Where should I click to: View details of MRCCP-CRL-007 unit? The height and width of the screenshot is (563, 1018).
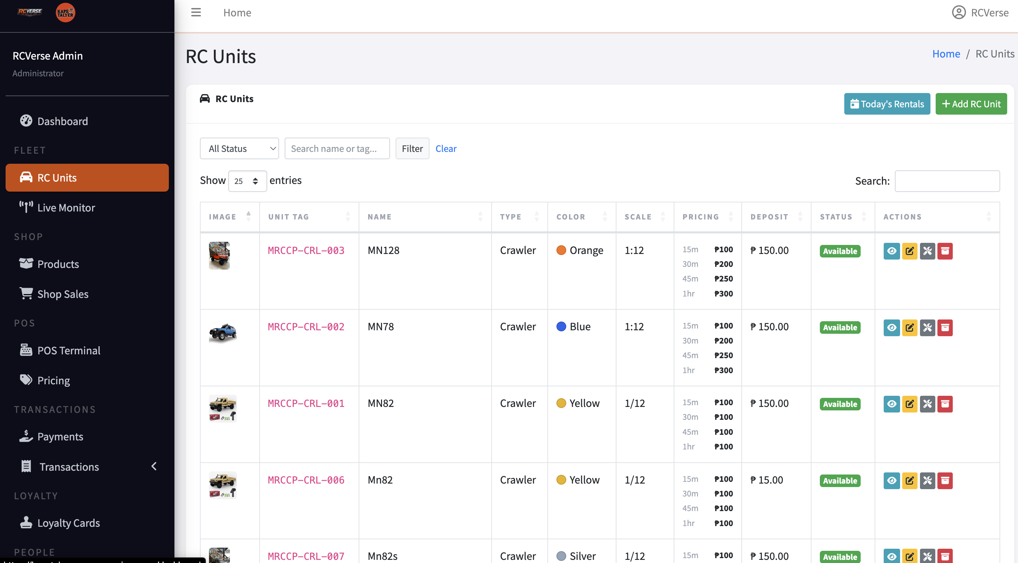892,556
